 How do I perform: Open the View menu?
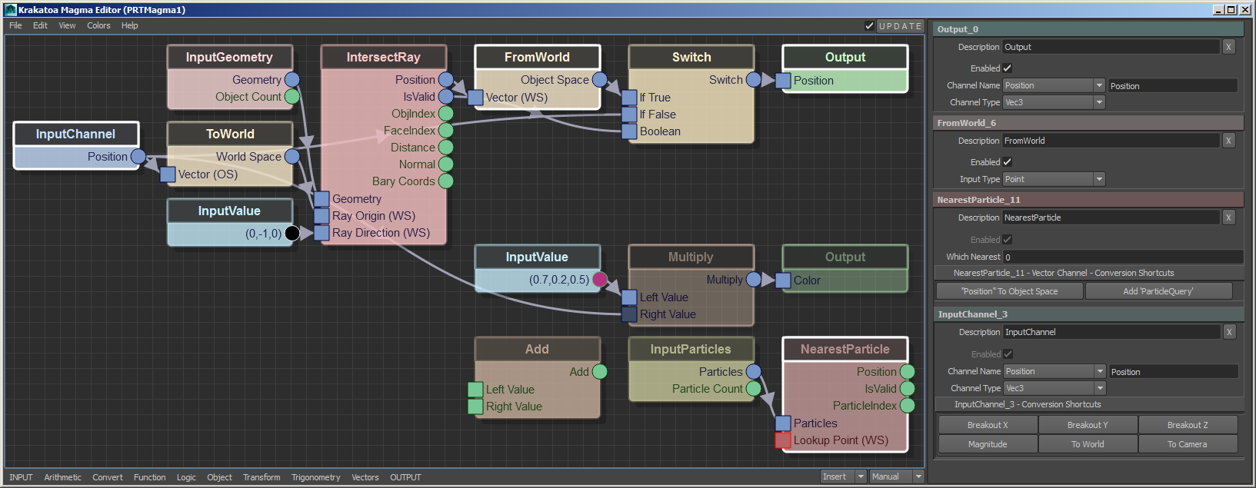click(x=67, y=25)
